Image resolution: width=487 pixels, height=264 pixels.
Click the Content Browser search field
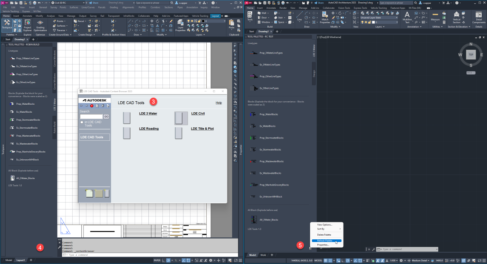pos(91,117)
